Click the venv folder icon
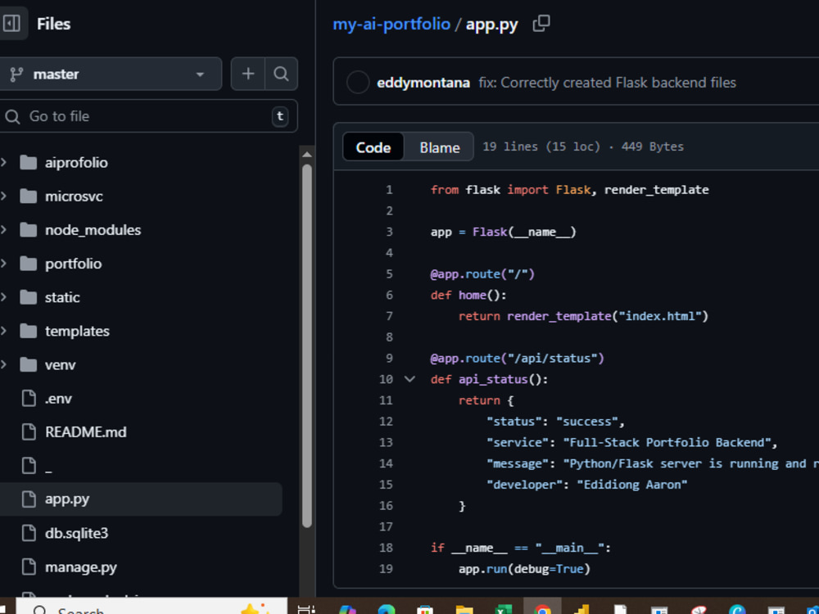 pyautogui.click(x=28, y=364)
